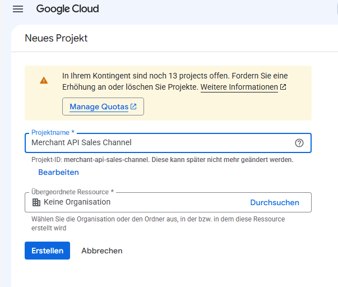Click the Übergeordnete Ressource field
338x287 pixels.
click(x=168, y=202)
